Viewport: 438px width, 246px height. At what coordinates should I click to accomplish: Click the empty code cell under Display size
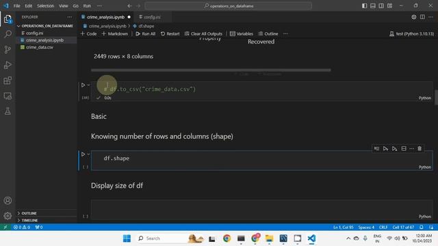click(x=261, y=210)
